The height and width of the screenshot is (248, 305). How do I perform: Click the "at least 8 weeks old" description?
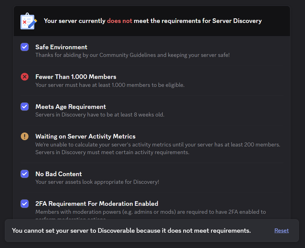point(100,115)
